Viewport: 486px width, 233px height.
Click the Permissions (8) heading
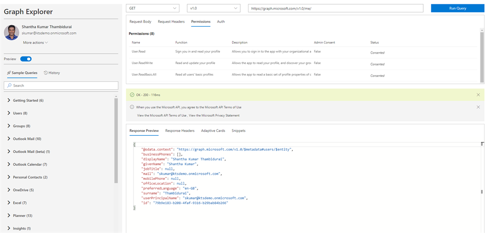coord(142,33)
